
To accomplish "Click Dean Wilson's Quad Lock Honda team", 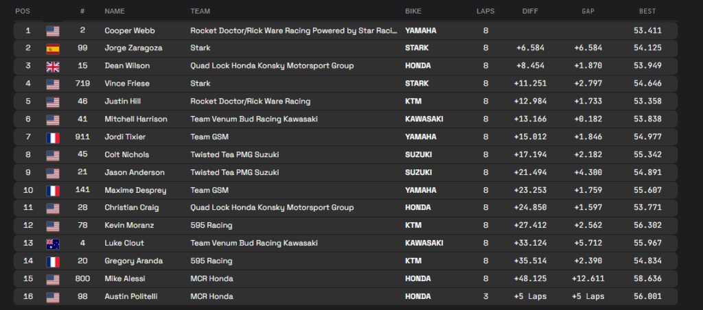I will point(272,66).
